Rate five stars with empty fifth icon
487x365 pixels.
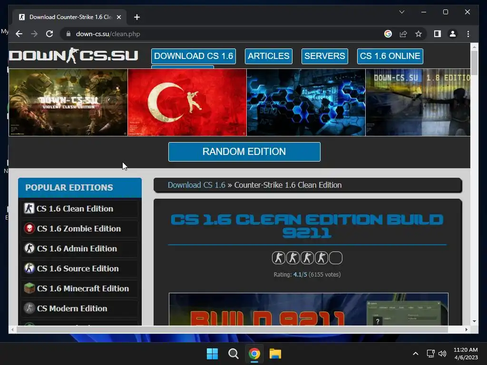pos(335,258)
